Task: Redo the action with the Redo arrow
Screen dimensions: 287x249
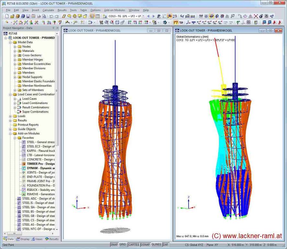Action: 57,16
